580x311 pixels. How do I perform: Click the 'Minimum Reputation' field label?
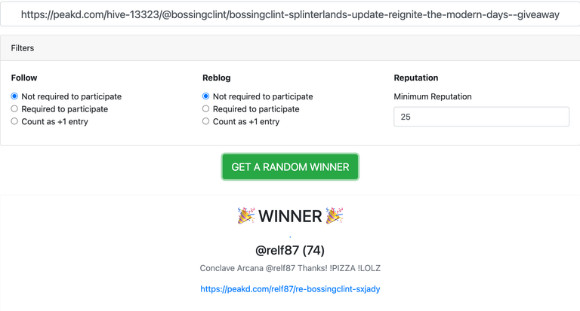pos(433,96)
